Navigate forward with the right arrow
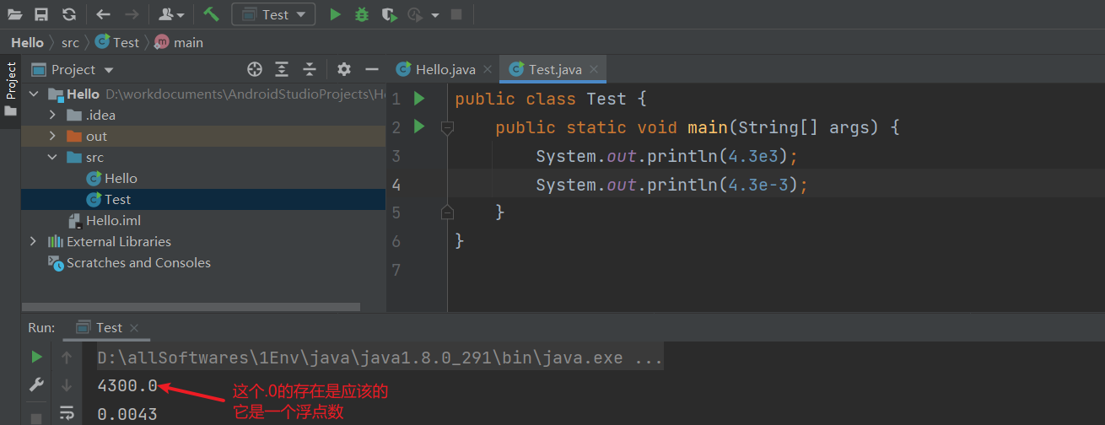The image size is (1105, 425). (132, 14)
